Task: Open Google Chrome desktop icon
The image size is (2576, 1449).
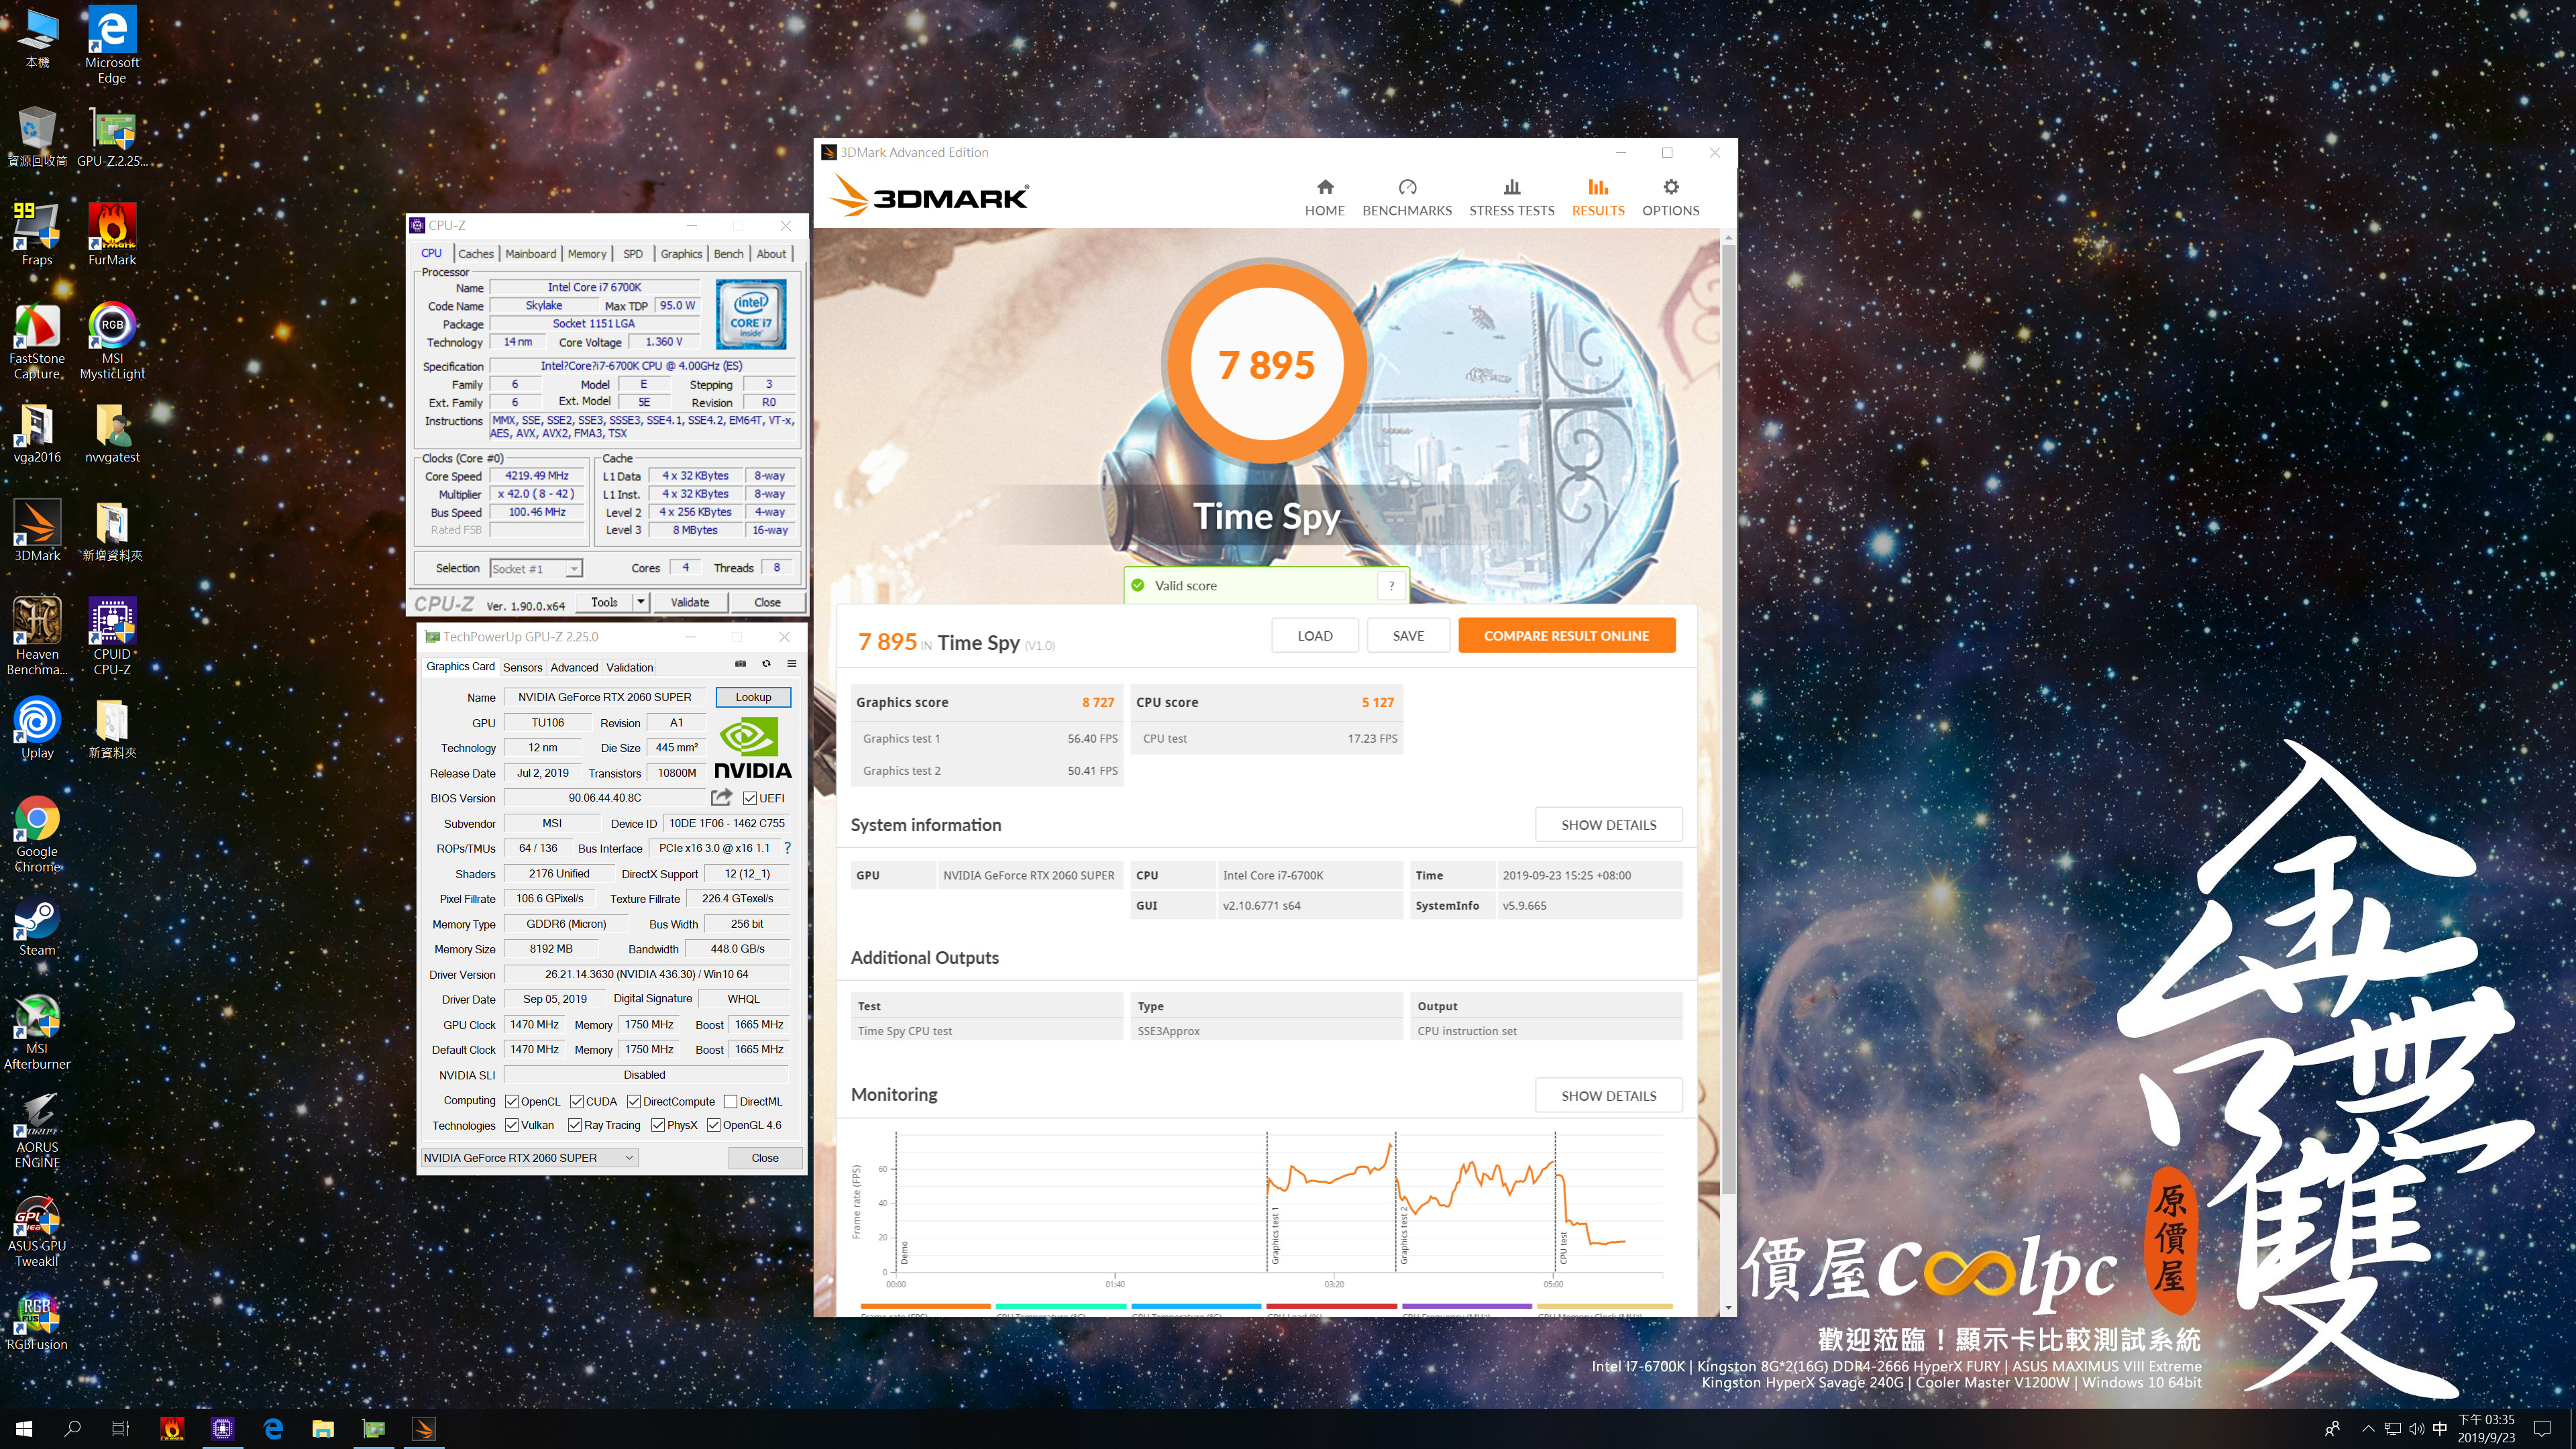Action: click(x=37, y=834)
